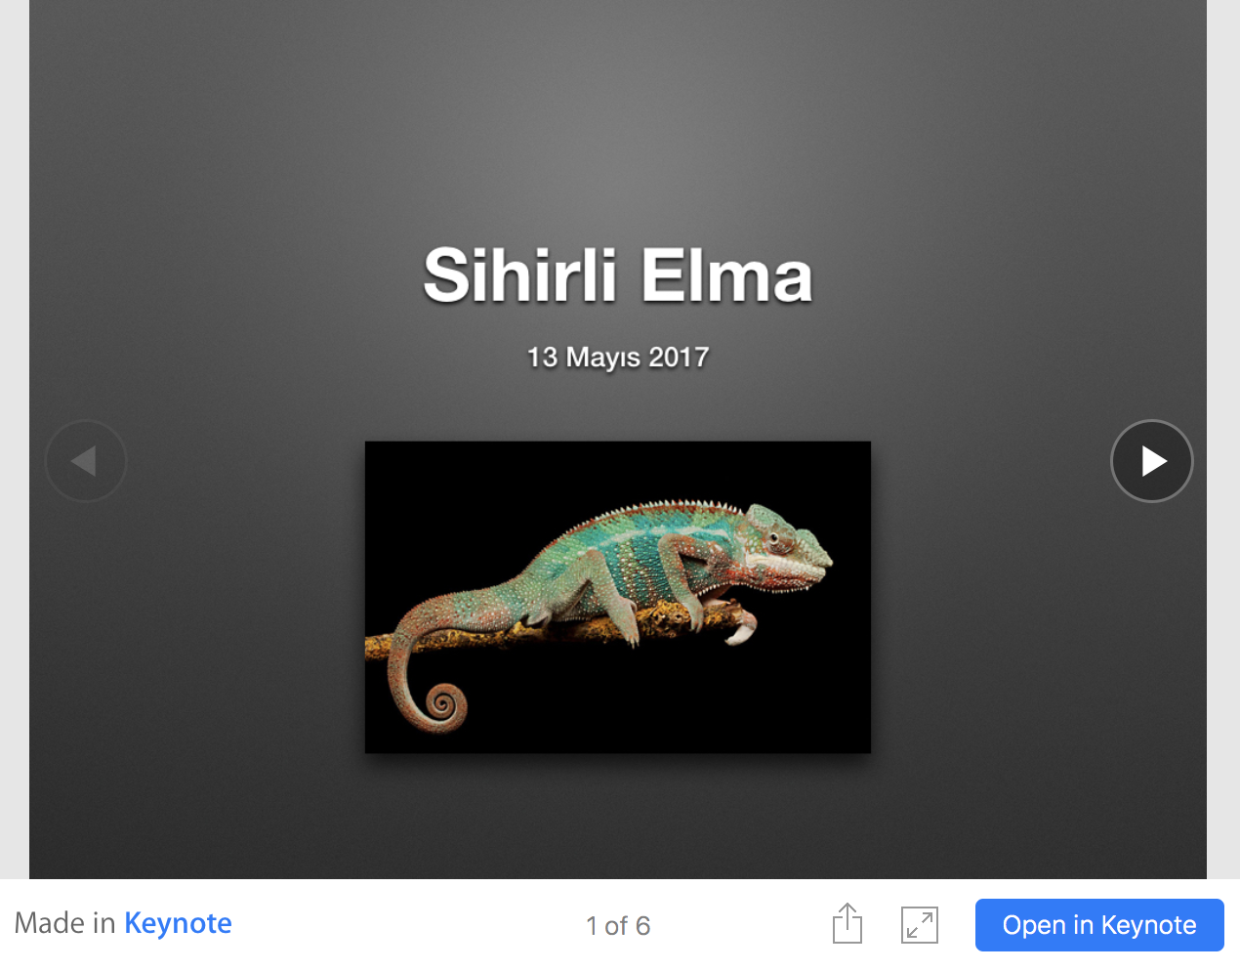Image resolution: width=1240 pixels, height=971 pixels.
Task: Select the 13 Mayıs 2017 date text
Action: (x=618, y=358)
